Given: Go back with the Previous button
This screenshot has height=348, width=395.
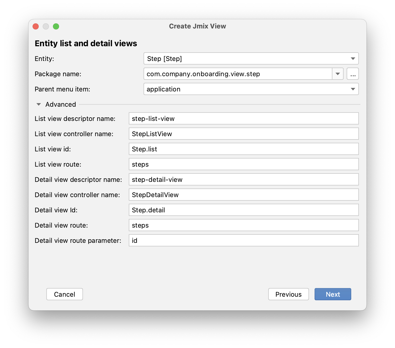Looking at the screenshot, I should 288,294.
